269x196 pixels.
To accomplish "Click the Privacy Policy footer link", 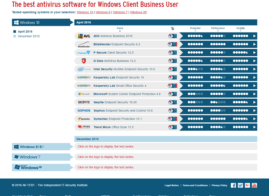I will tap(219, 185).
